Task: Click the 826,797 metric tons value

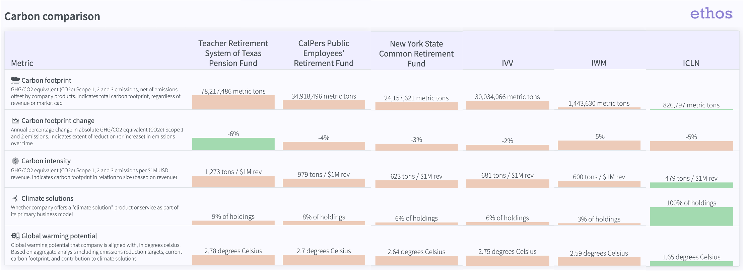Action: click(691, 105)
